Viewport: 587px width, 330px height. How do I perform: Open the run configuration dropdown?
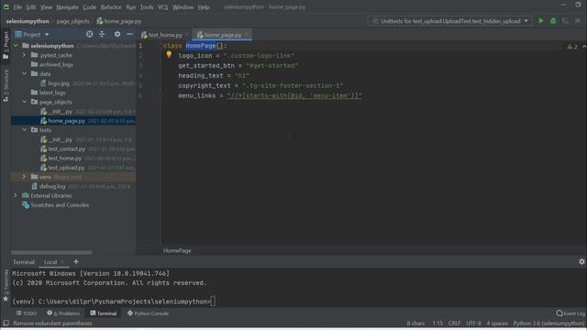point(526,21)
